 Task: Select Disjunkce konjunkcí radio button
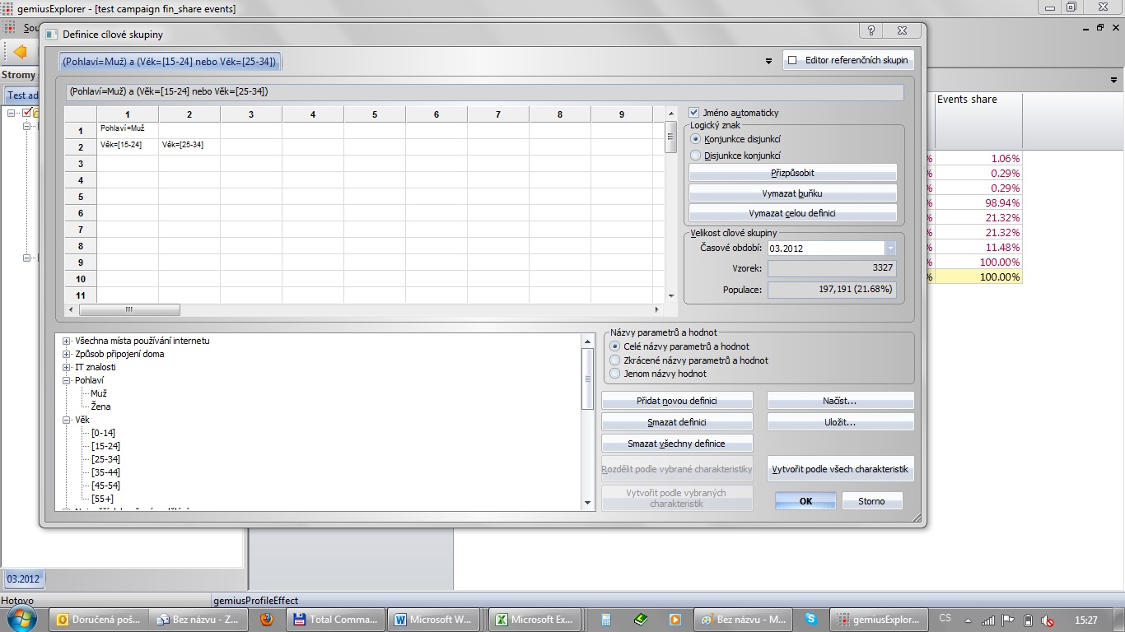tap(695, 156)
